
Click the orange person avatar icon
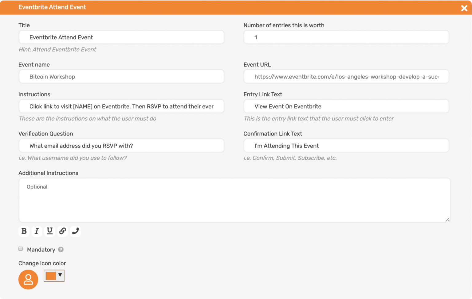[28, 279]
